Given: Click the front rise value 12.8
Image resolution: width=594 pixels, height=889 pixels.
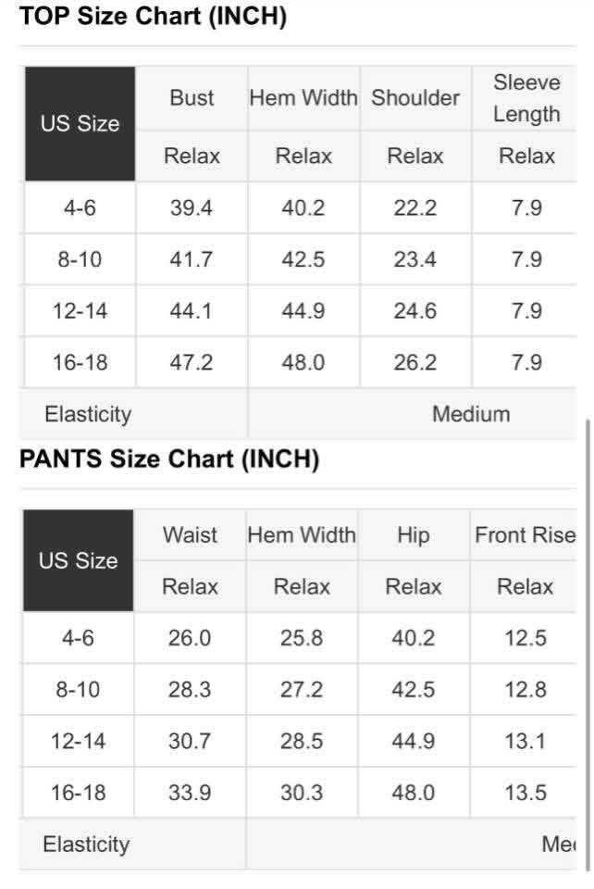Looking at the screenshot, I should [526, 689].
